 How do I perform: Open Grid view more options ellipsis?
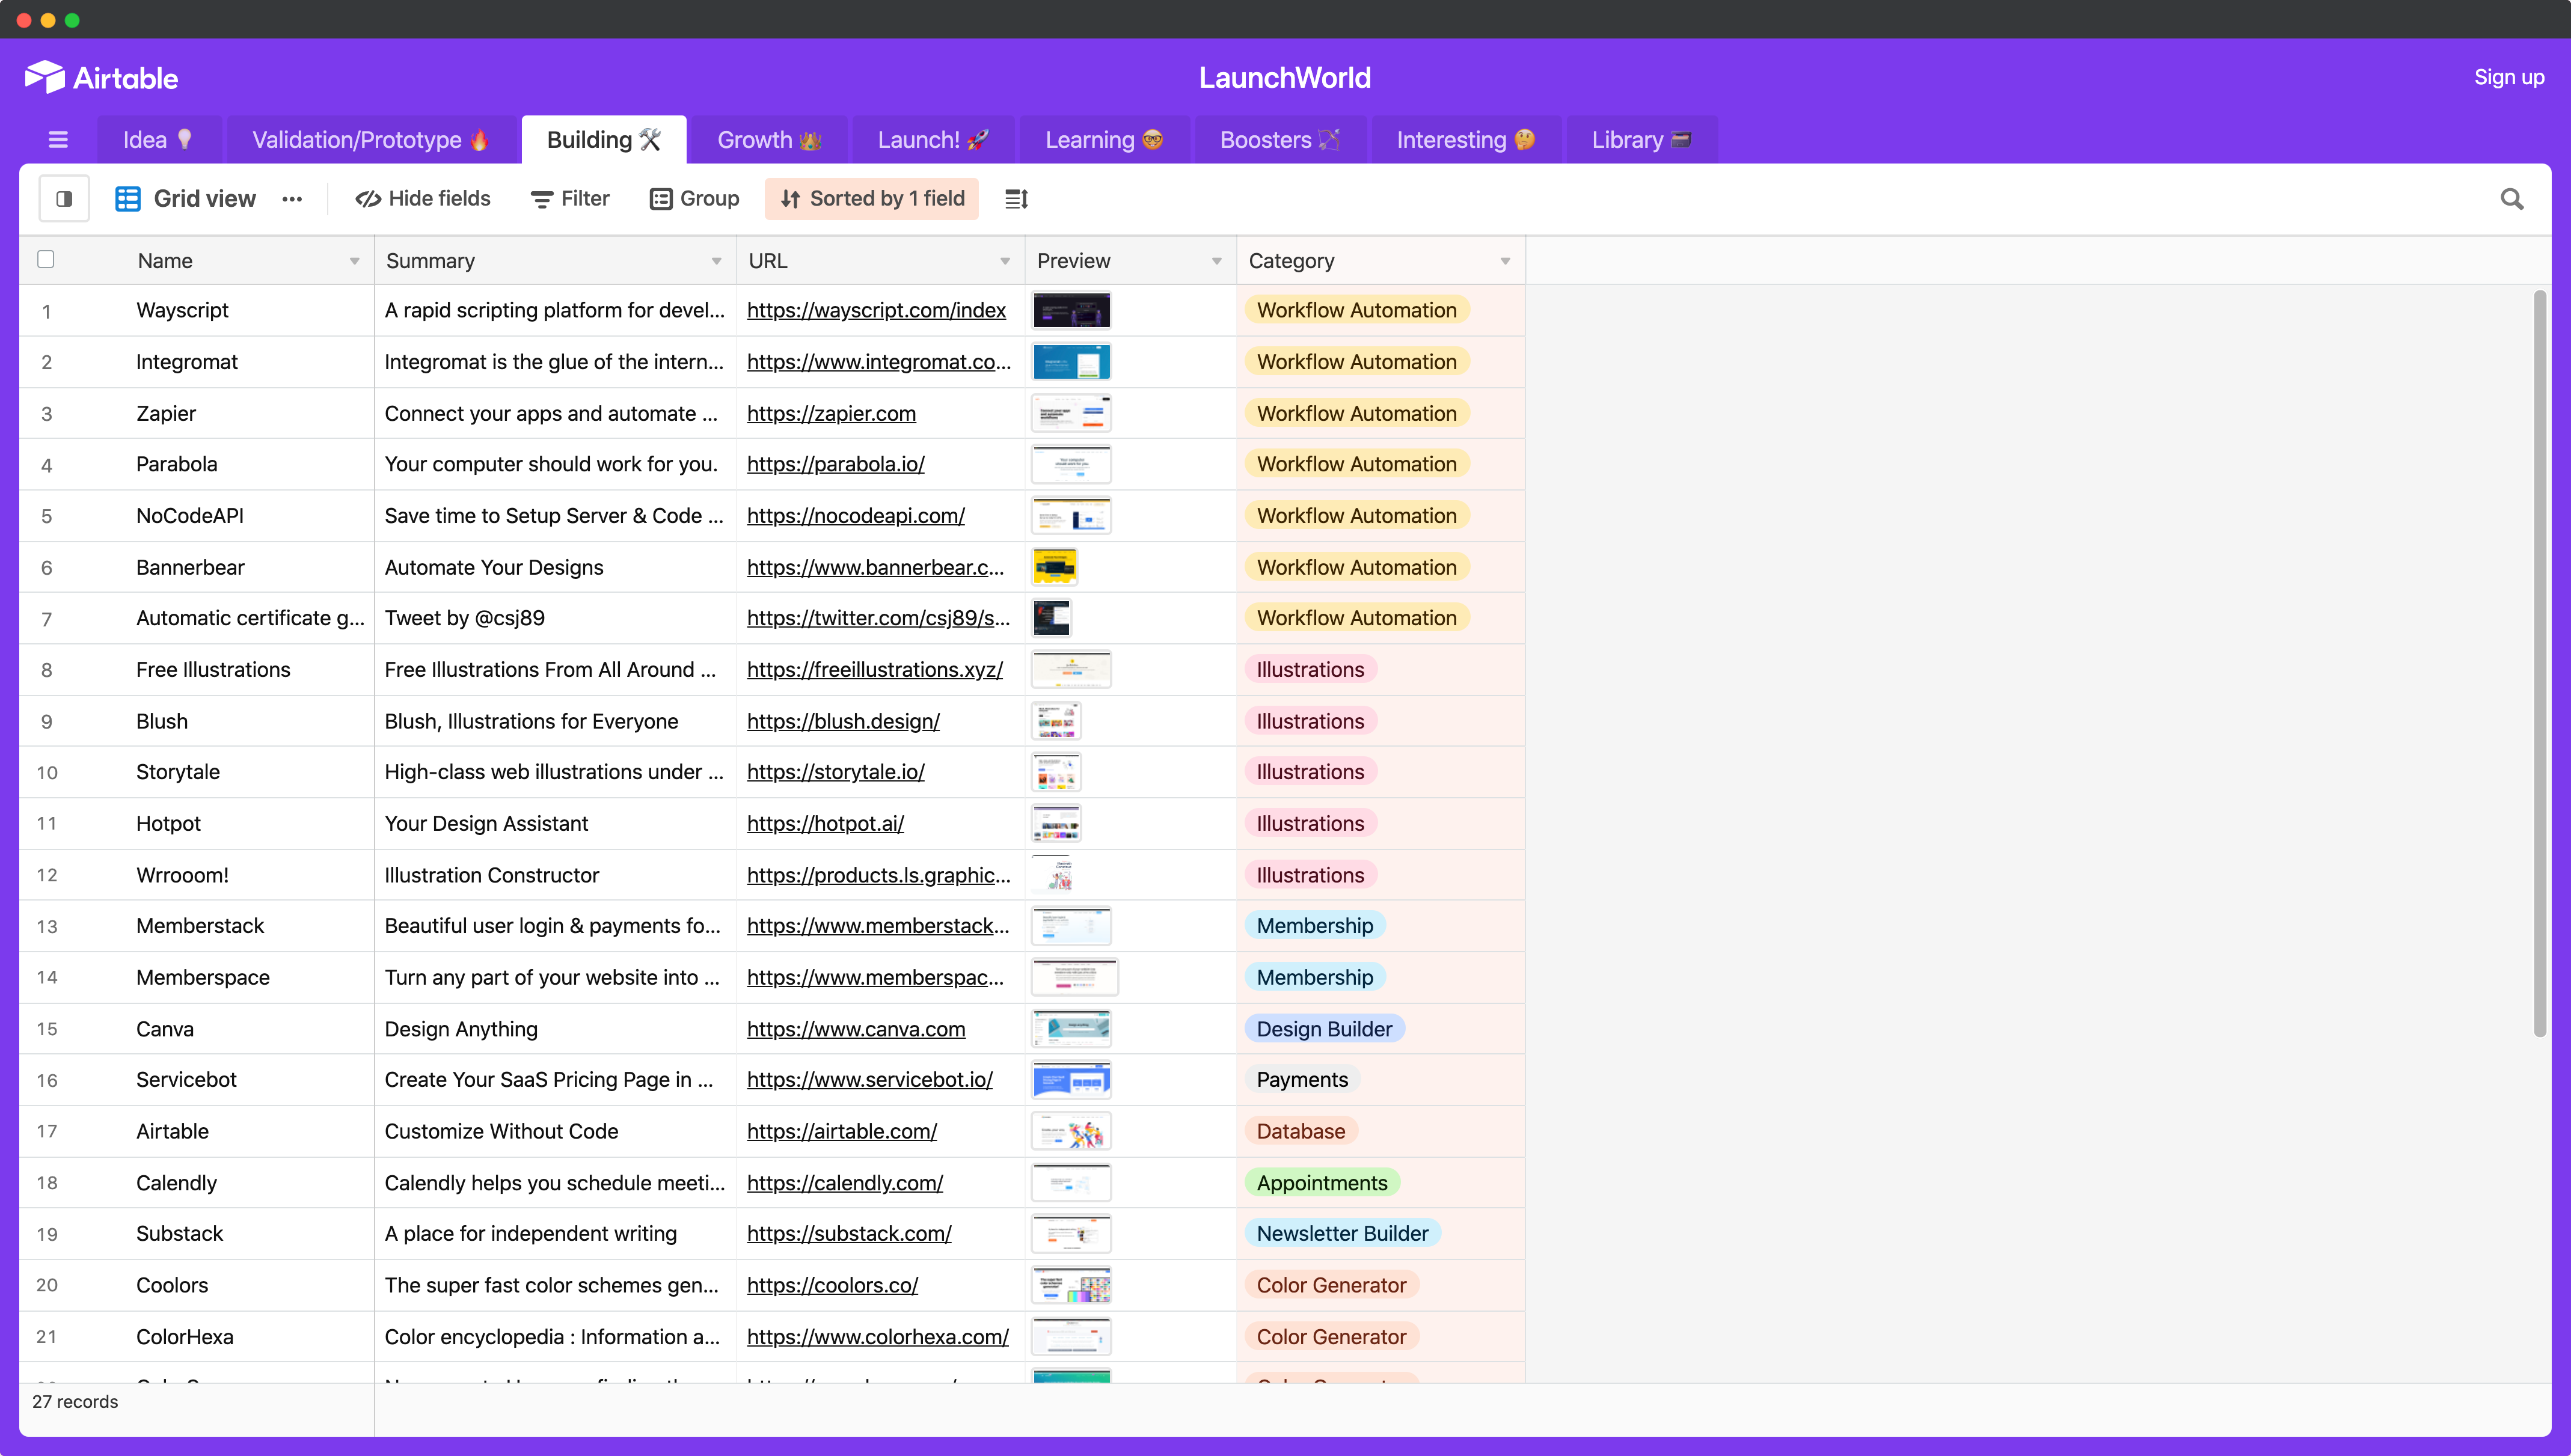point(292,199)
